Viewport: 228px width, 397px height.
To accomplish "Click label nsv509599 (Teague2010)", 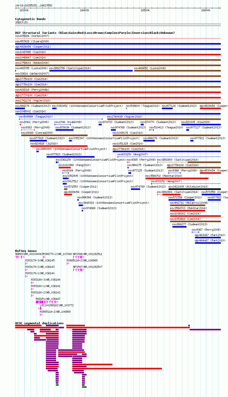I will [36, 117].
